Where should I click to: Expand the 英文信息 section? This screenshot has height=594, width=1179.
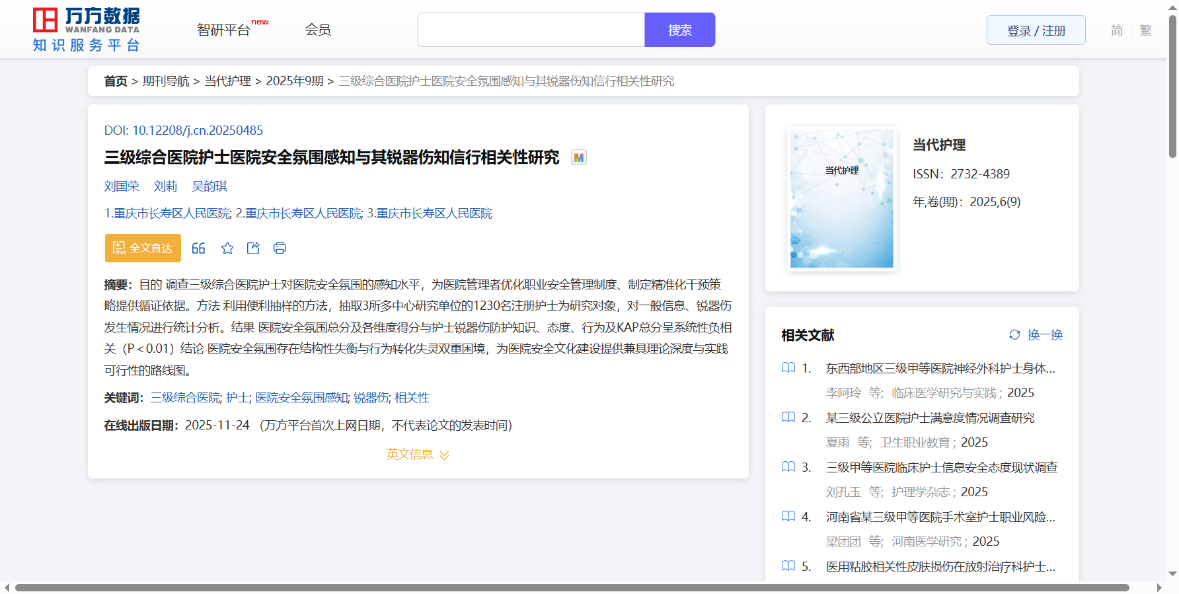(418, 455)
